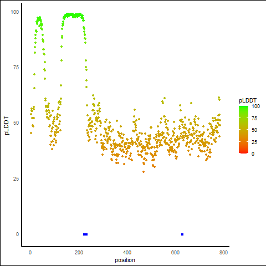Click the x-axis tick label 200
Viewport: 266px width, 266px height.
pos(79,253)
